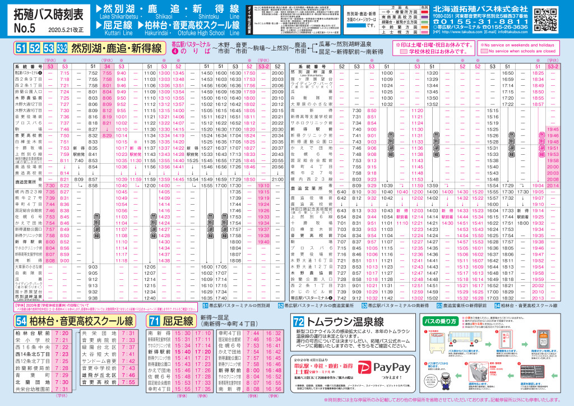Click the blue image-colour bar for 然別湖・鹿追・新得方面

click(x=357, y=26)
